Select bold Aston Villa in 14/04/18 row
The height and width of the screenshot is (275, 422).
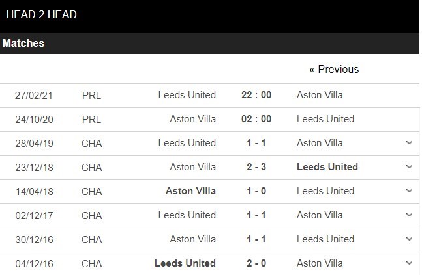[x=191, y=191]
